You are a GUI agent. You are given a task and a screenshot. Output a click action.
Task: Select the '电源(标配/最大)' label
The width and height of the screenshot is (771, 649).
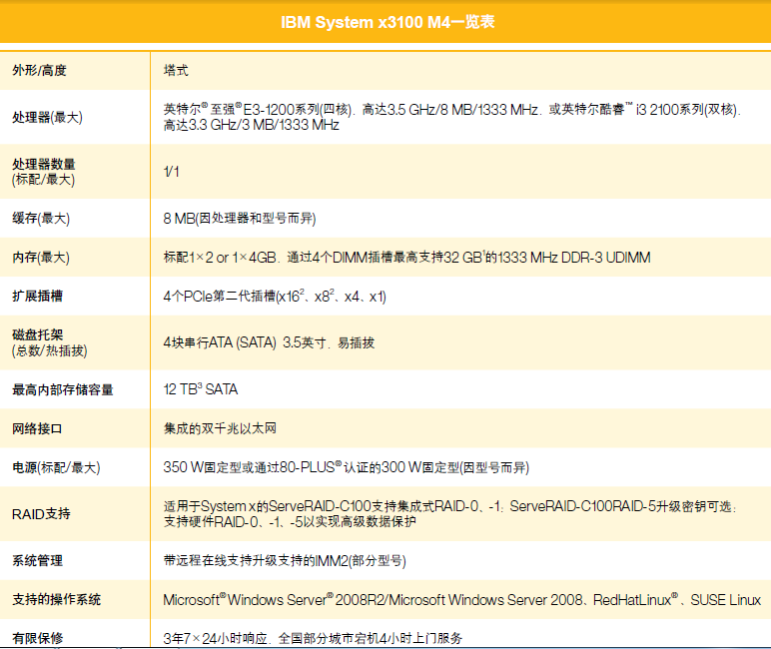tap(56, 467)
